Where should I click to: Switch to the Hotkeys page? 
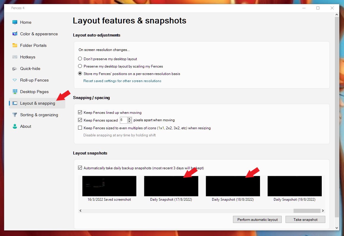pos(28,57)
